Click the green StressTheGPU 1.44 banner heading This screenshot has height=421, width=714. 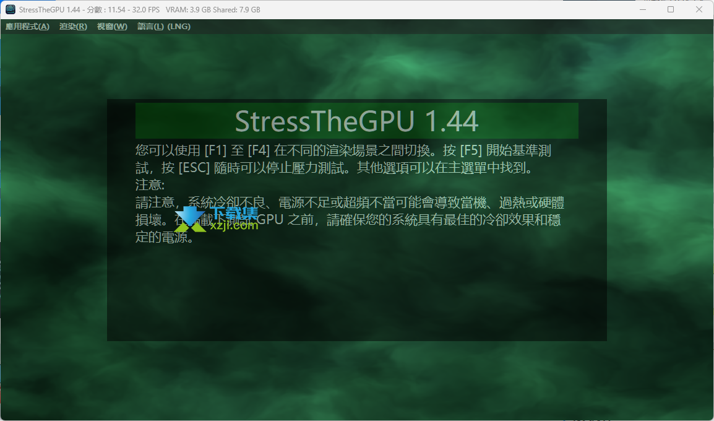pyautogui.click(x=356, y=121)
